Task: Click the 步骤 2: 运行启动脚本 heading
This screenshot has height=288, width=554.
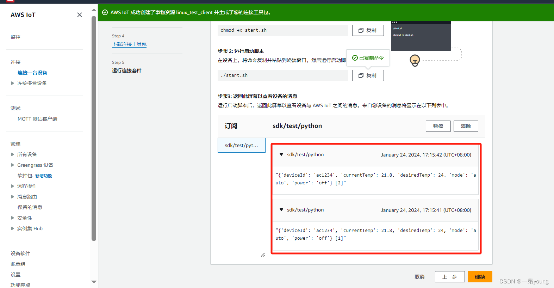Action: (x=241, y=51)
